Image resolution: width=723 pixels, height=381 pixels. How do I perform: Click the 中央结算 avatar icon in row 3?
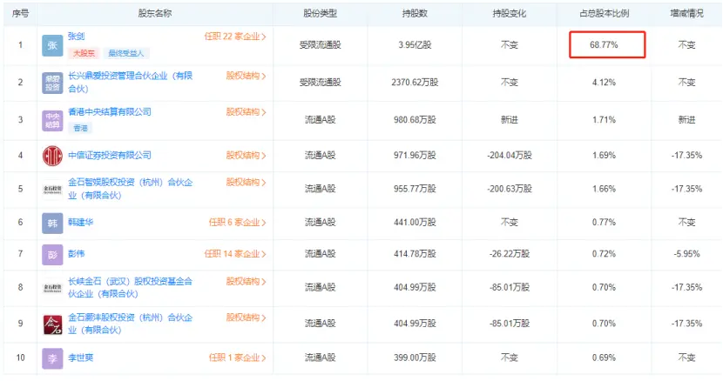(52, 121)
